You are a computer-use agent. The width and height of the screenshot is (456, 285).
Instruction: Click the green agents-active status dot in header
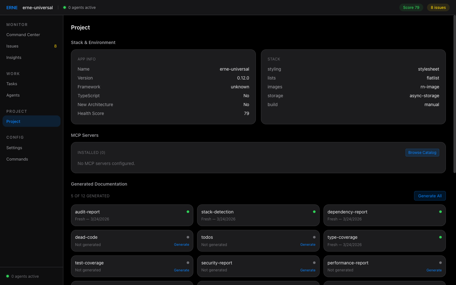coord(65,8)
